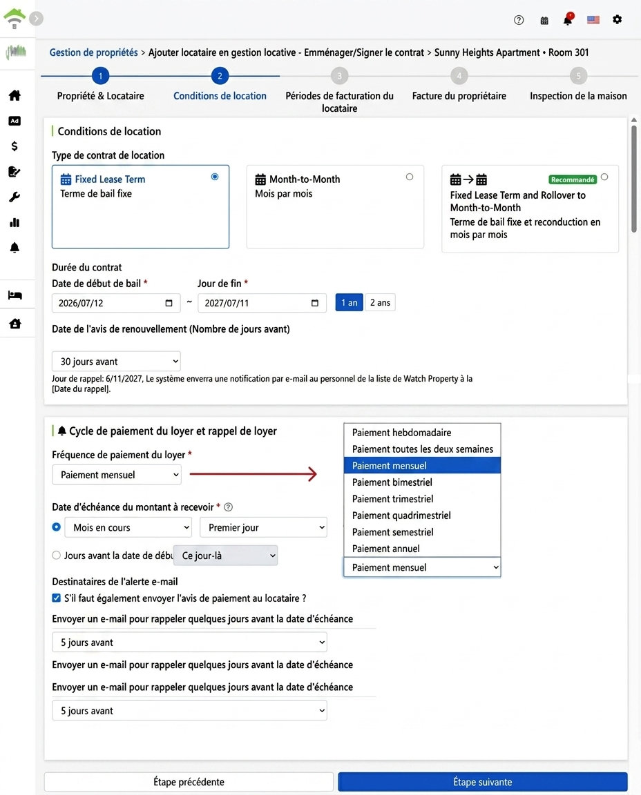Select the Mois en cours radio option

[57, 527]
